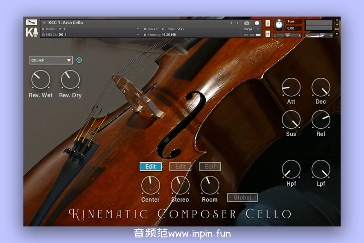Viewport: 364px width, 243px height.
Task: Click the instrument name KCC 1. Arco Cello
Action: pyautogui.click(x=66, y=22)
